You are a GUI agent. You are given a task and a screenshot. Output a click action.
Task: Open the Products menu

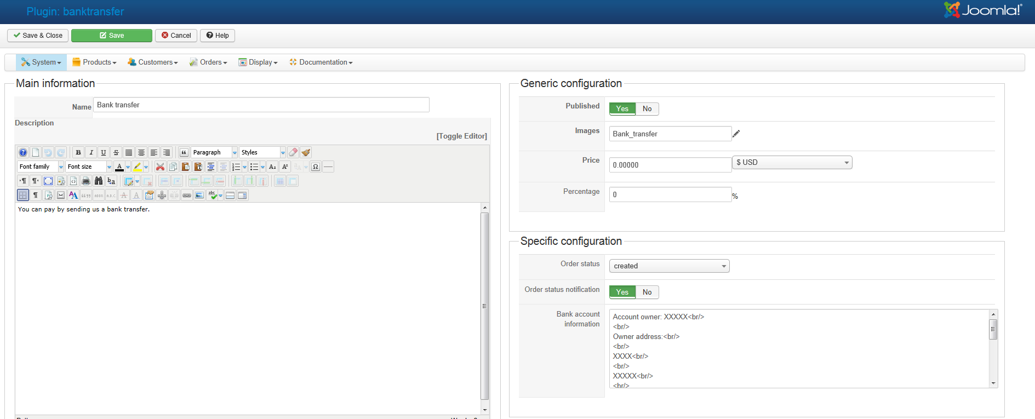coord(94,62)
